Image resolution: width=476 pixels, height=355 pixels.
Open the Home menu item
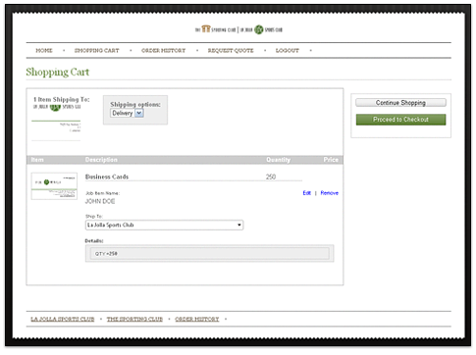(44, 51)
